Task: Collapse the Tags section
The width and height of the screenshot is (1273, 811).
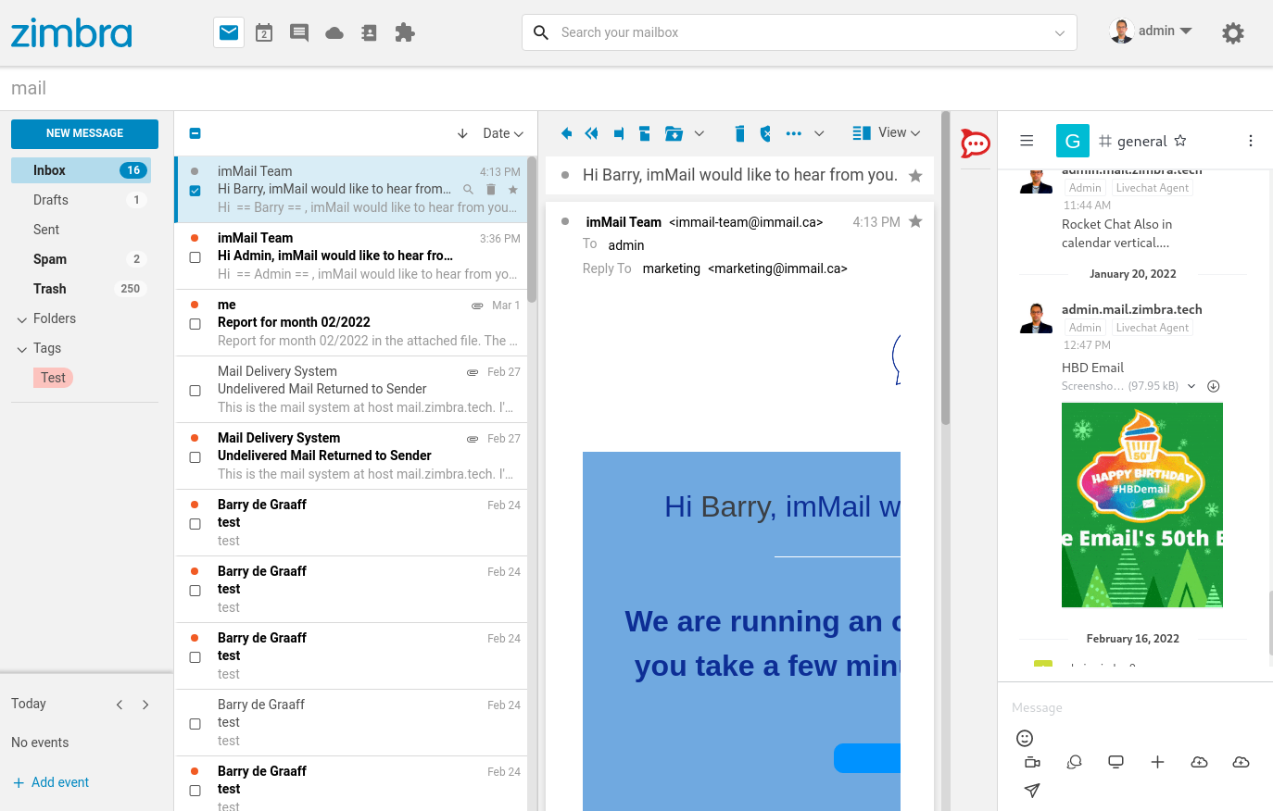Action: click(x=22, y=349)
